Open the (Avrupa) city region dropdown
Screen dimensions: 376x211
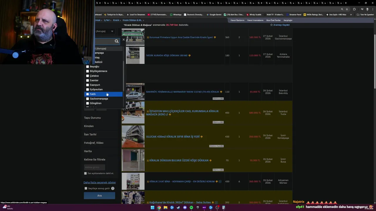104,31
